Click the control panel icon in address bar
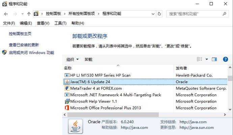 tap(36, 14)
